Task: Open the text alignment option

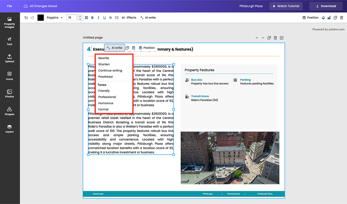Action: 86,18
